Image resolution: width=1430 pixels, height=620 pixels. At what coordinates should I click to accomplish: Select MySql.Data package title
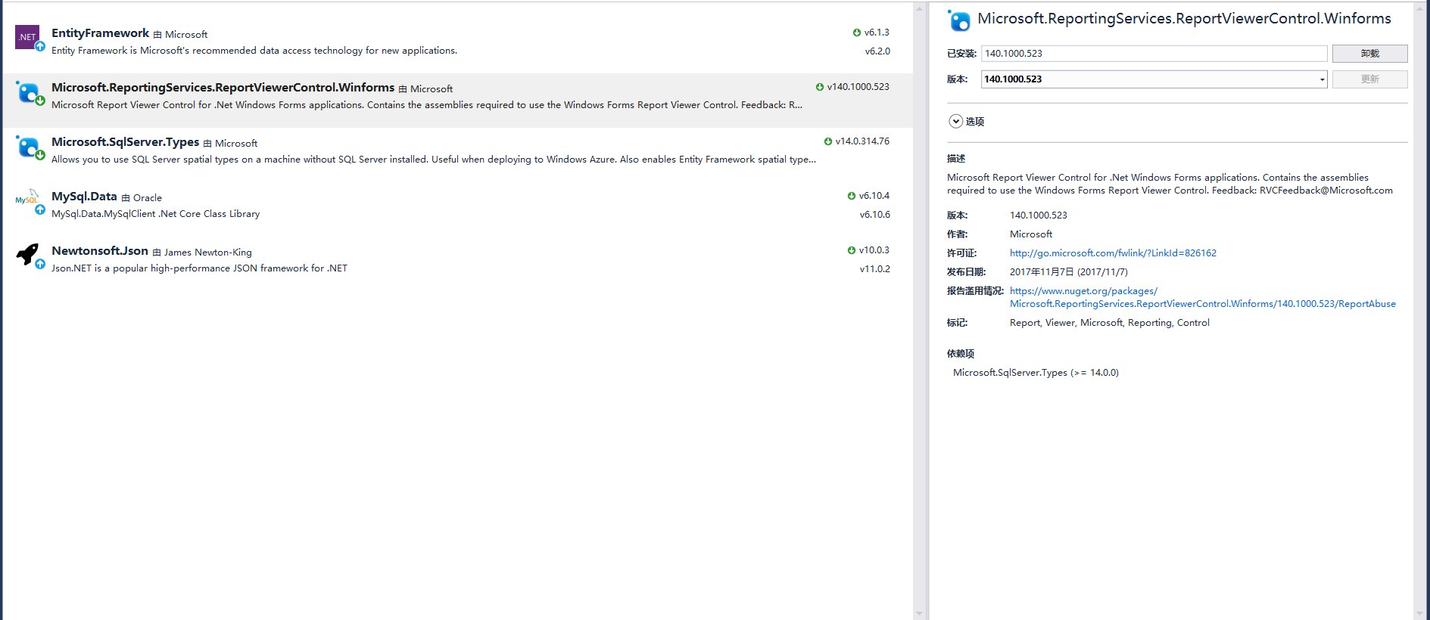point(84,197)
